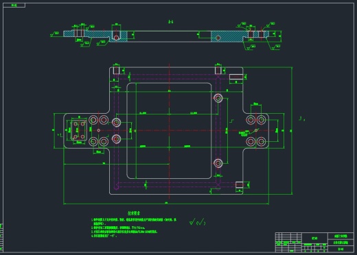Select the 技术要求 heading text
Image resolution: width=357 pixels, height=255 pixels.
click(x=134, y=213)
